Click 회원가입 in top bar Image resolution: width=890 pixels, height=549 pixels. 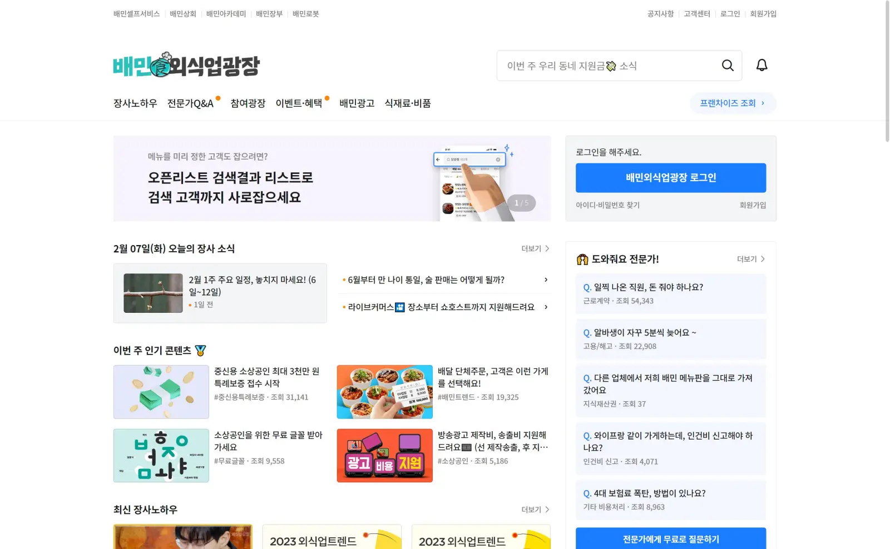pyautogui.click(x=763, y=14)
